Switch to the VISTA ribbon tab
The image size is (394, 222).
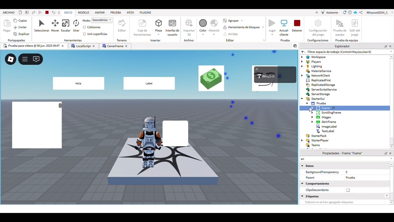(x=130, y=13)
